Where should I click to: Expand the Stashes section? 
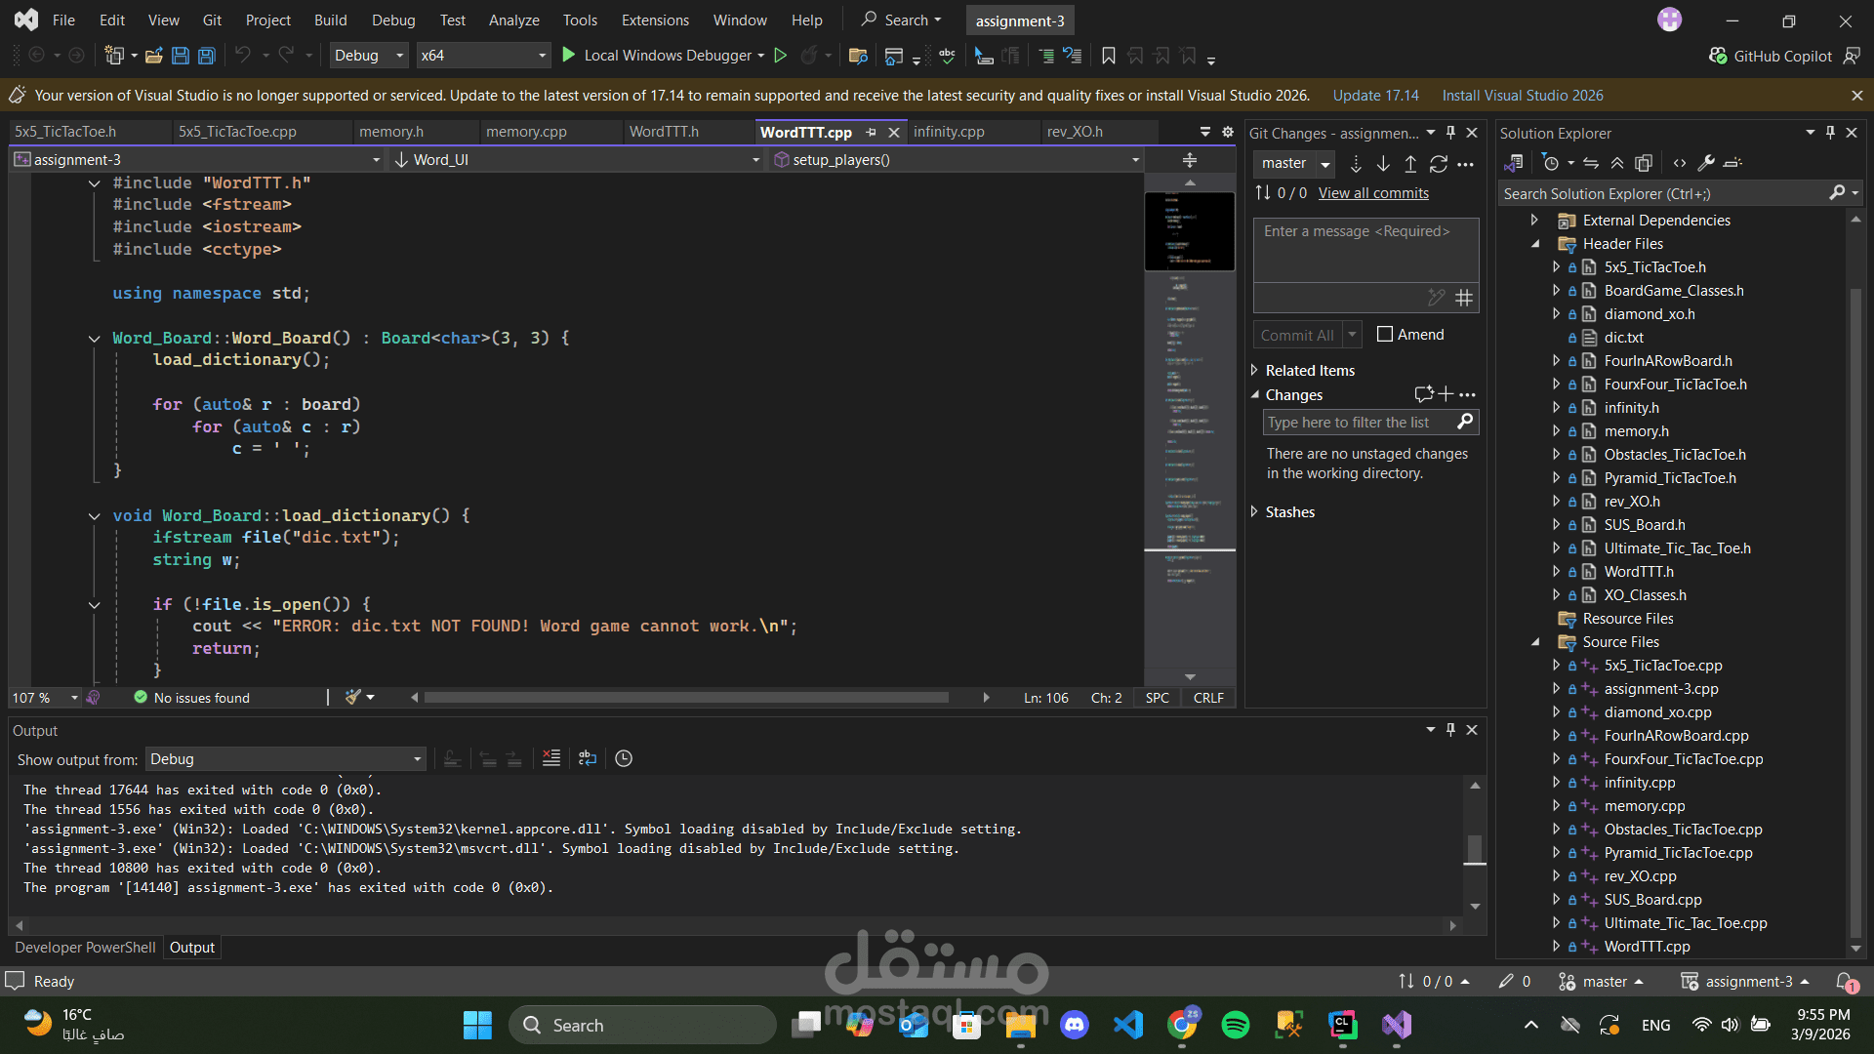point(1255,511)
